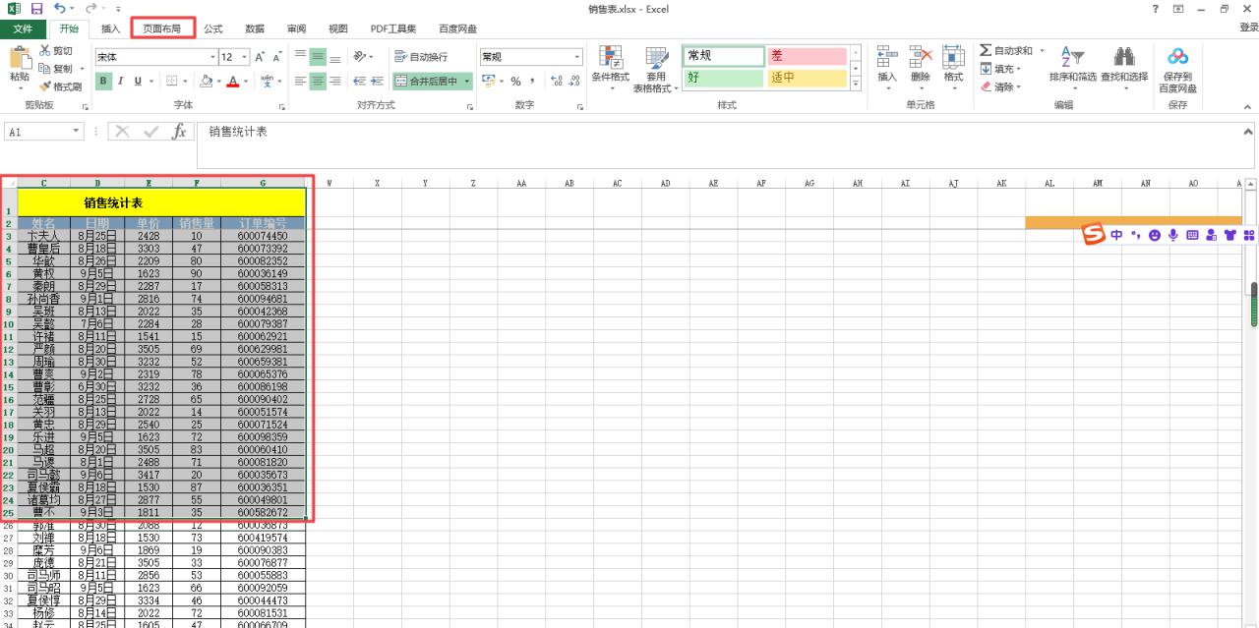The height and width of the screenshot is (628, 1259).
Task: Click the Sort & Filter (排序和筛选) icon
Action: (1072, 57)
